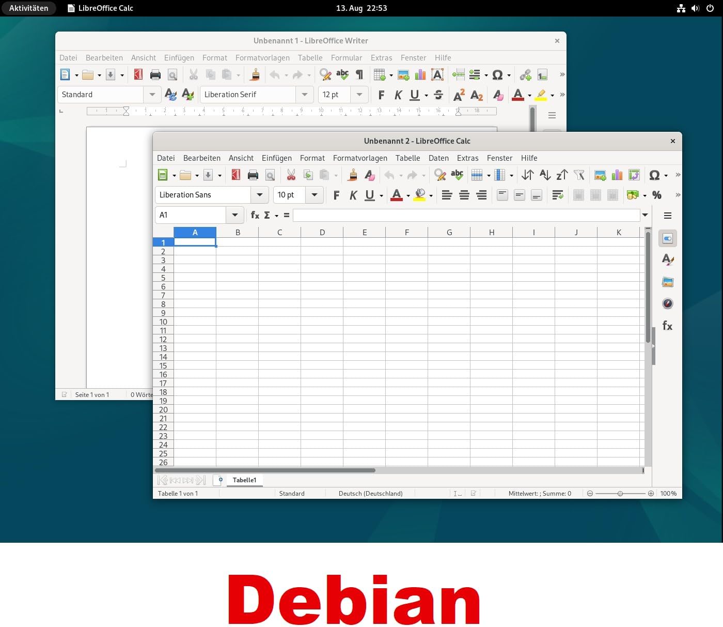The height and width of the screenshot is (627, 723).
Task: Click the Cut scissors icon in Calc
Action: (x=291, y=175)
